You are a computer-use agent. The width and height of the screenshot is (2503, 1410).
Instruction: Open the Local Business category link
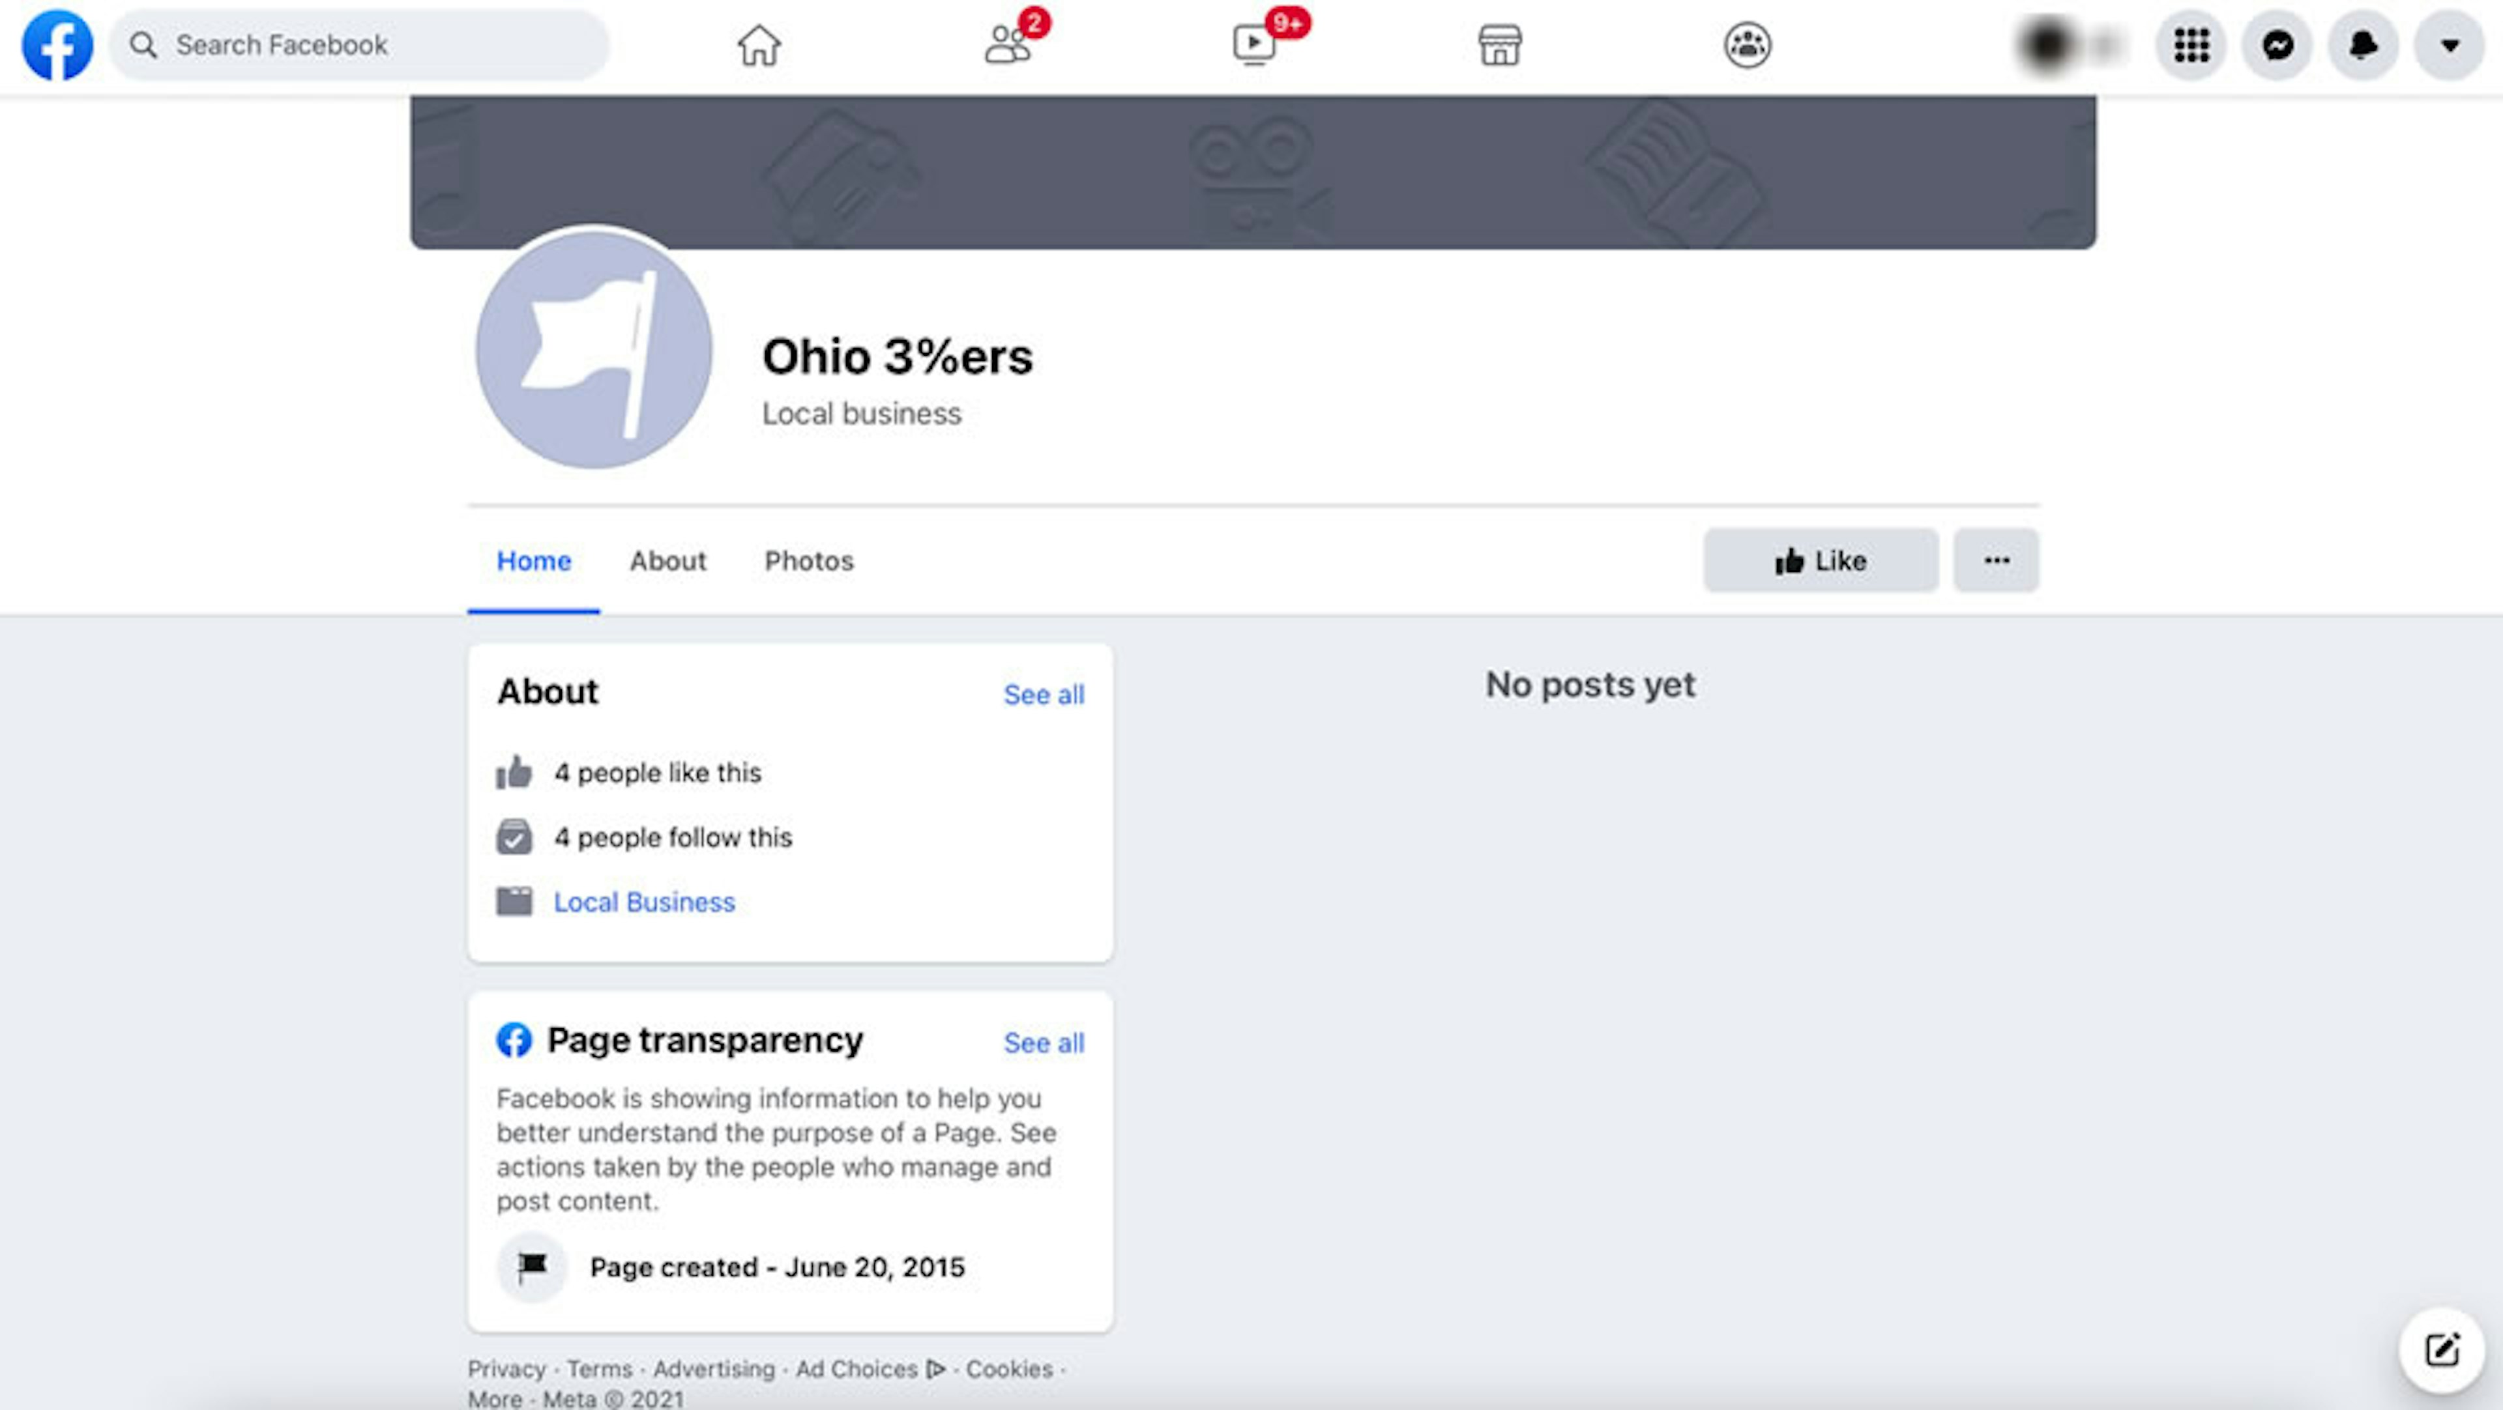[644, 902]
